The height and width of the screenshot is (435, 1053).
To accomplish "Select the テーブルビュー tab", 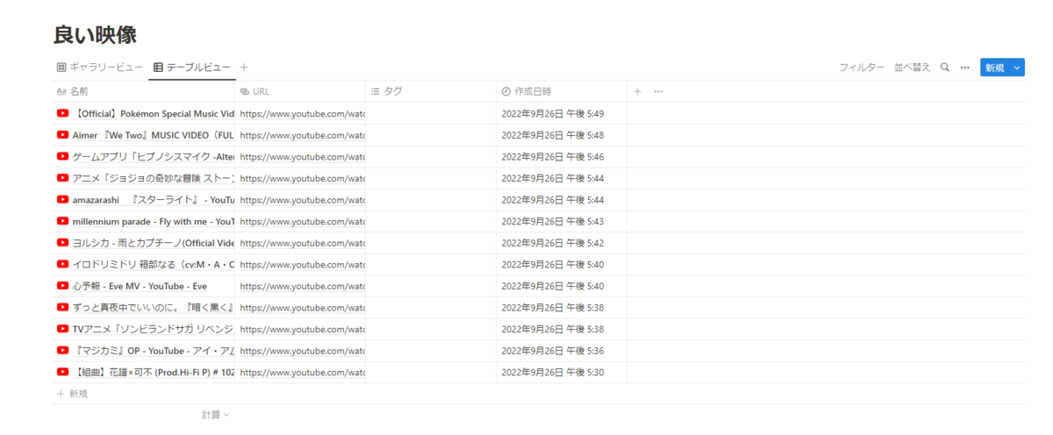I will coord(192,68).
